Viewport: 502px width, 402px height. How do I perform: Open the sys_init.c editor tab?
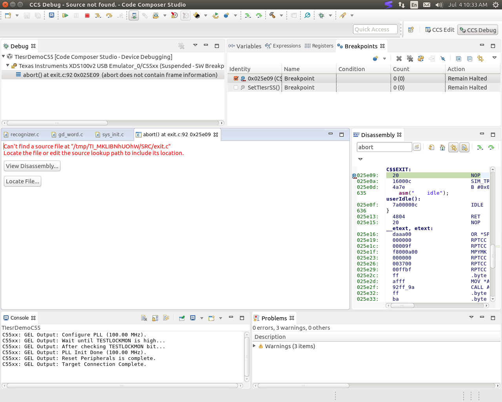point(113,135)
